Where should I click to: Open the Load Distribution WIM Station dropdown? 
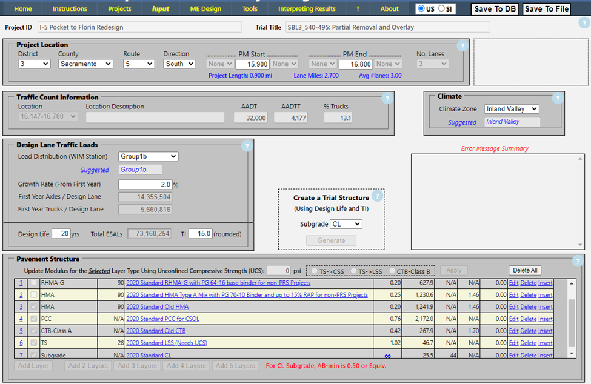148,156
